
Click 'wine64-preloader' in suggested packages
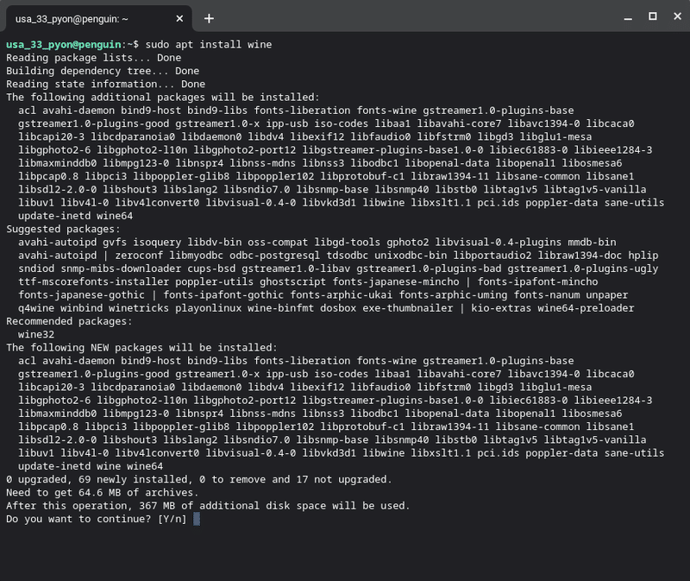click(x=586, y=308)
